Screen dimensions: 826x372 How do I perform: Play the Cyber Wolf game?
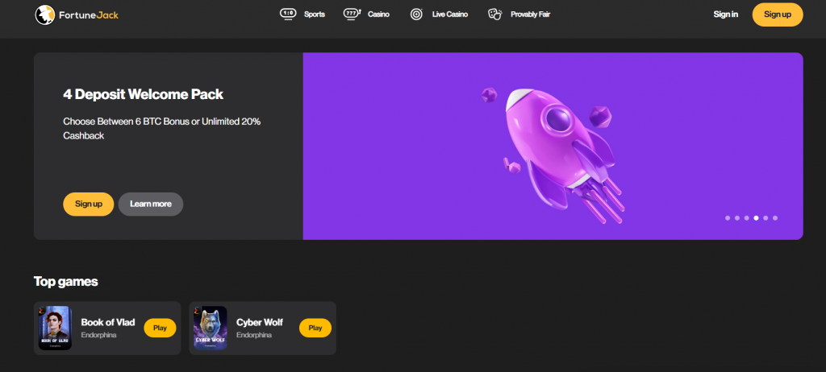[x=315, y=328]
